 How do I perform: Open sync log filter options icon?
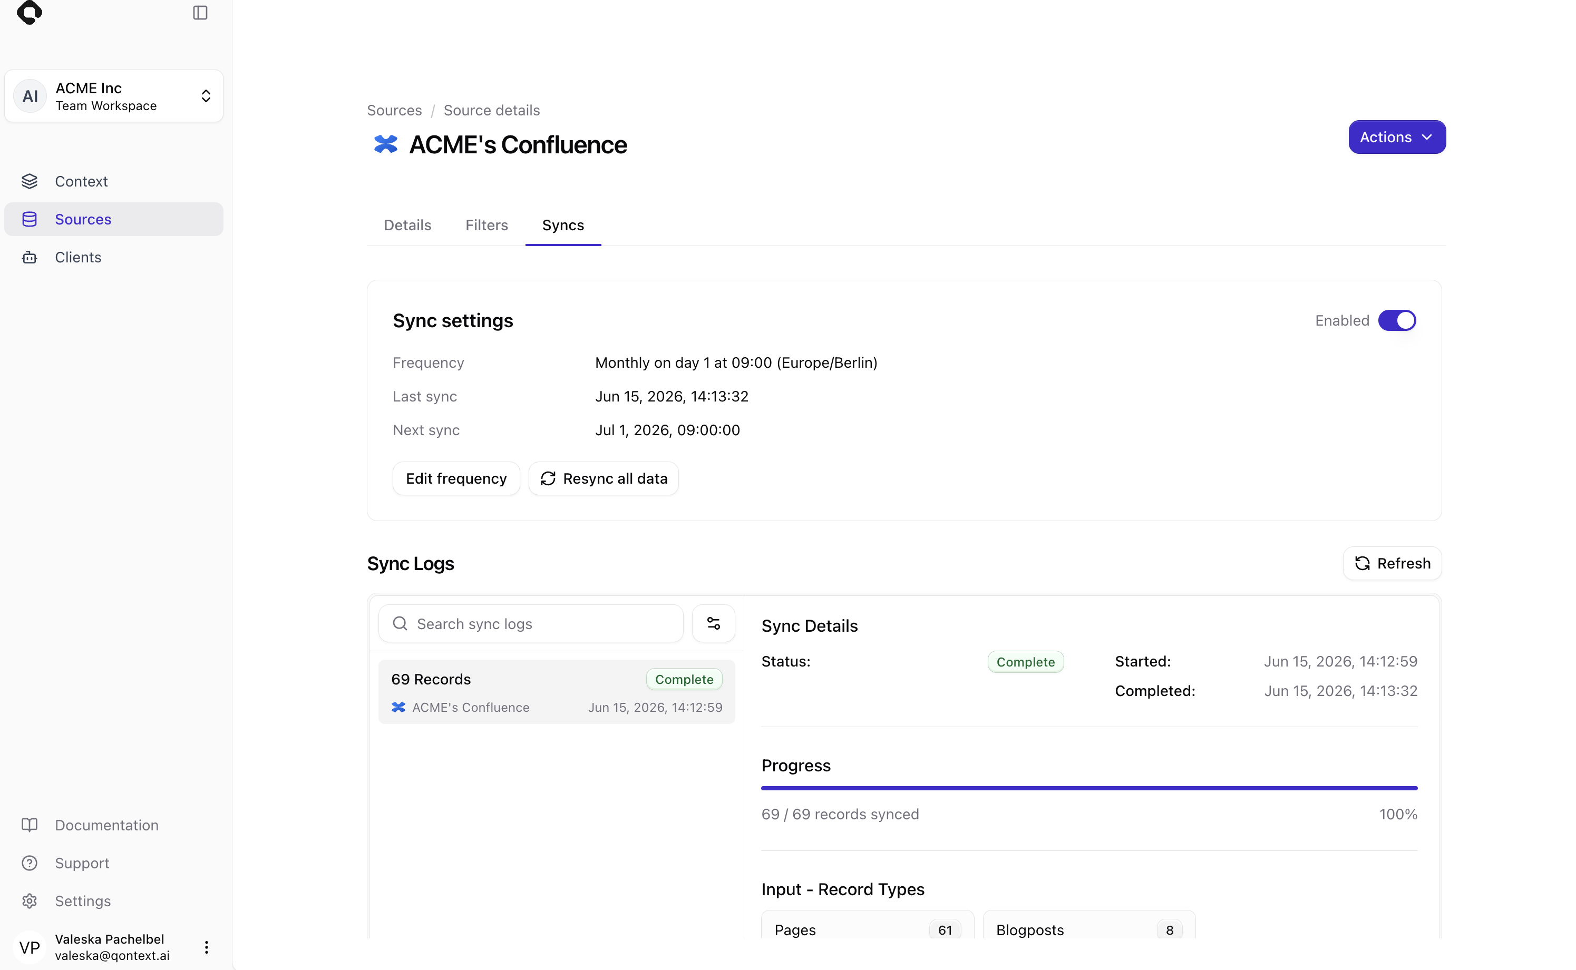(x=714, y=624)
